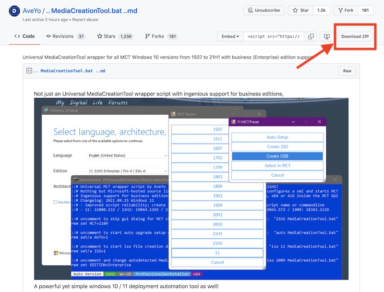Viewport: 384px width, 292px height.
Task: Click Cancel in the 11 MCT Preset window
Action: pyautogui.click(x=277, y=175)
